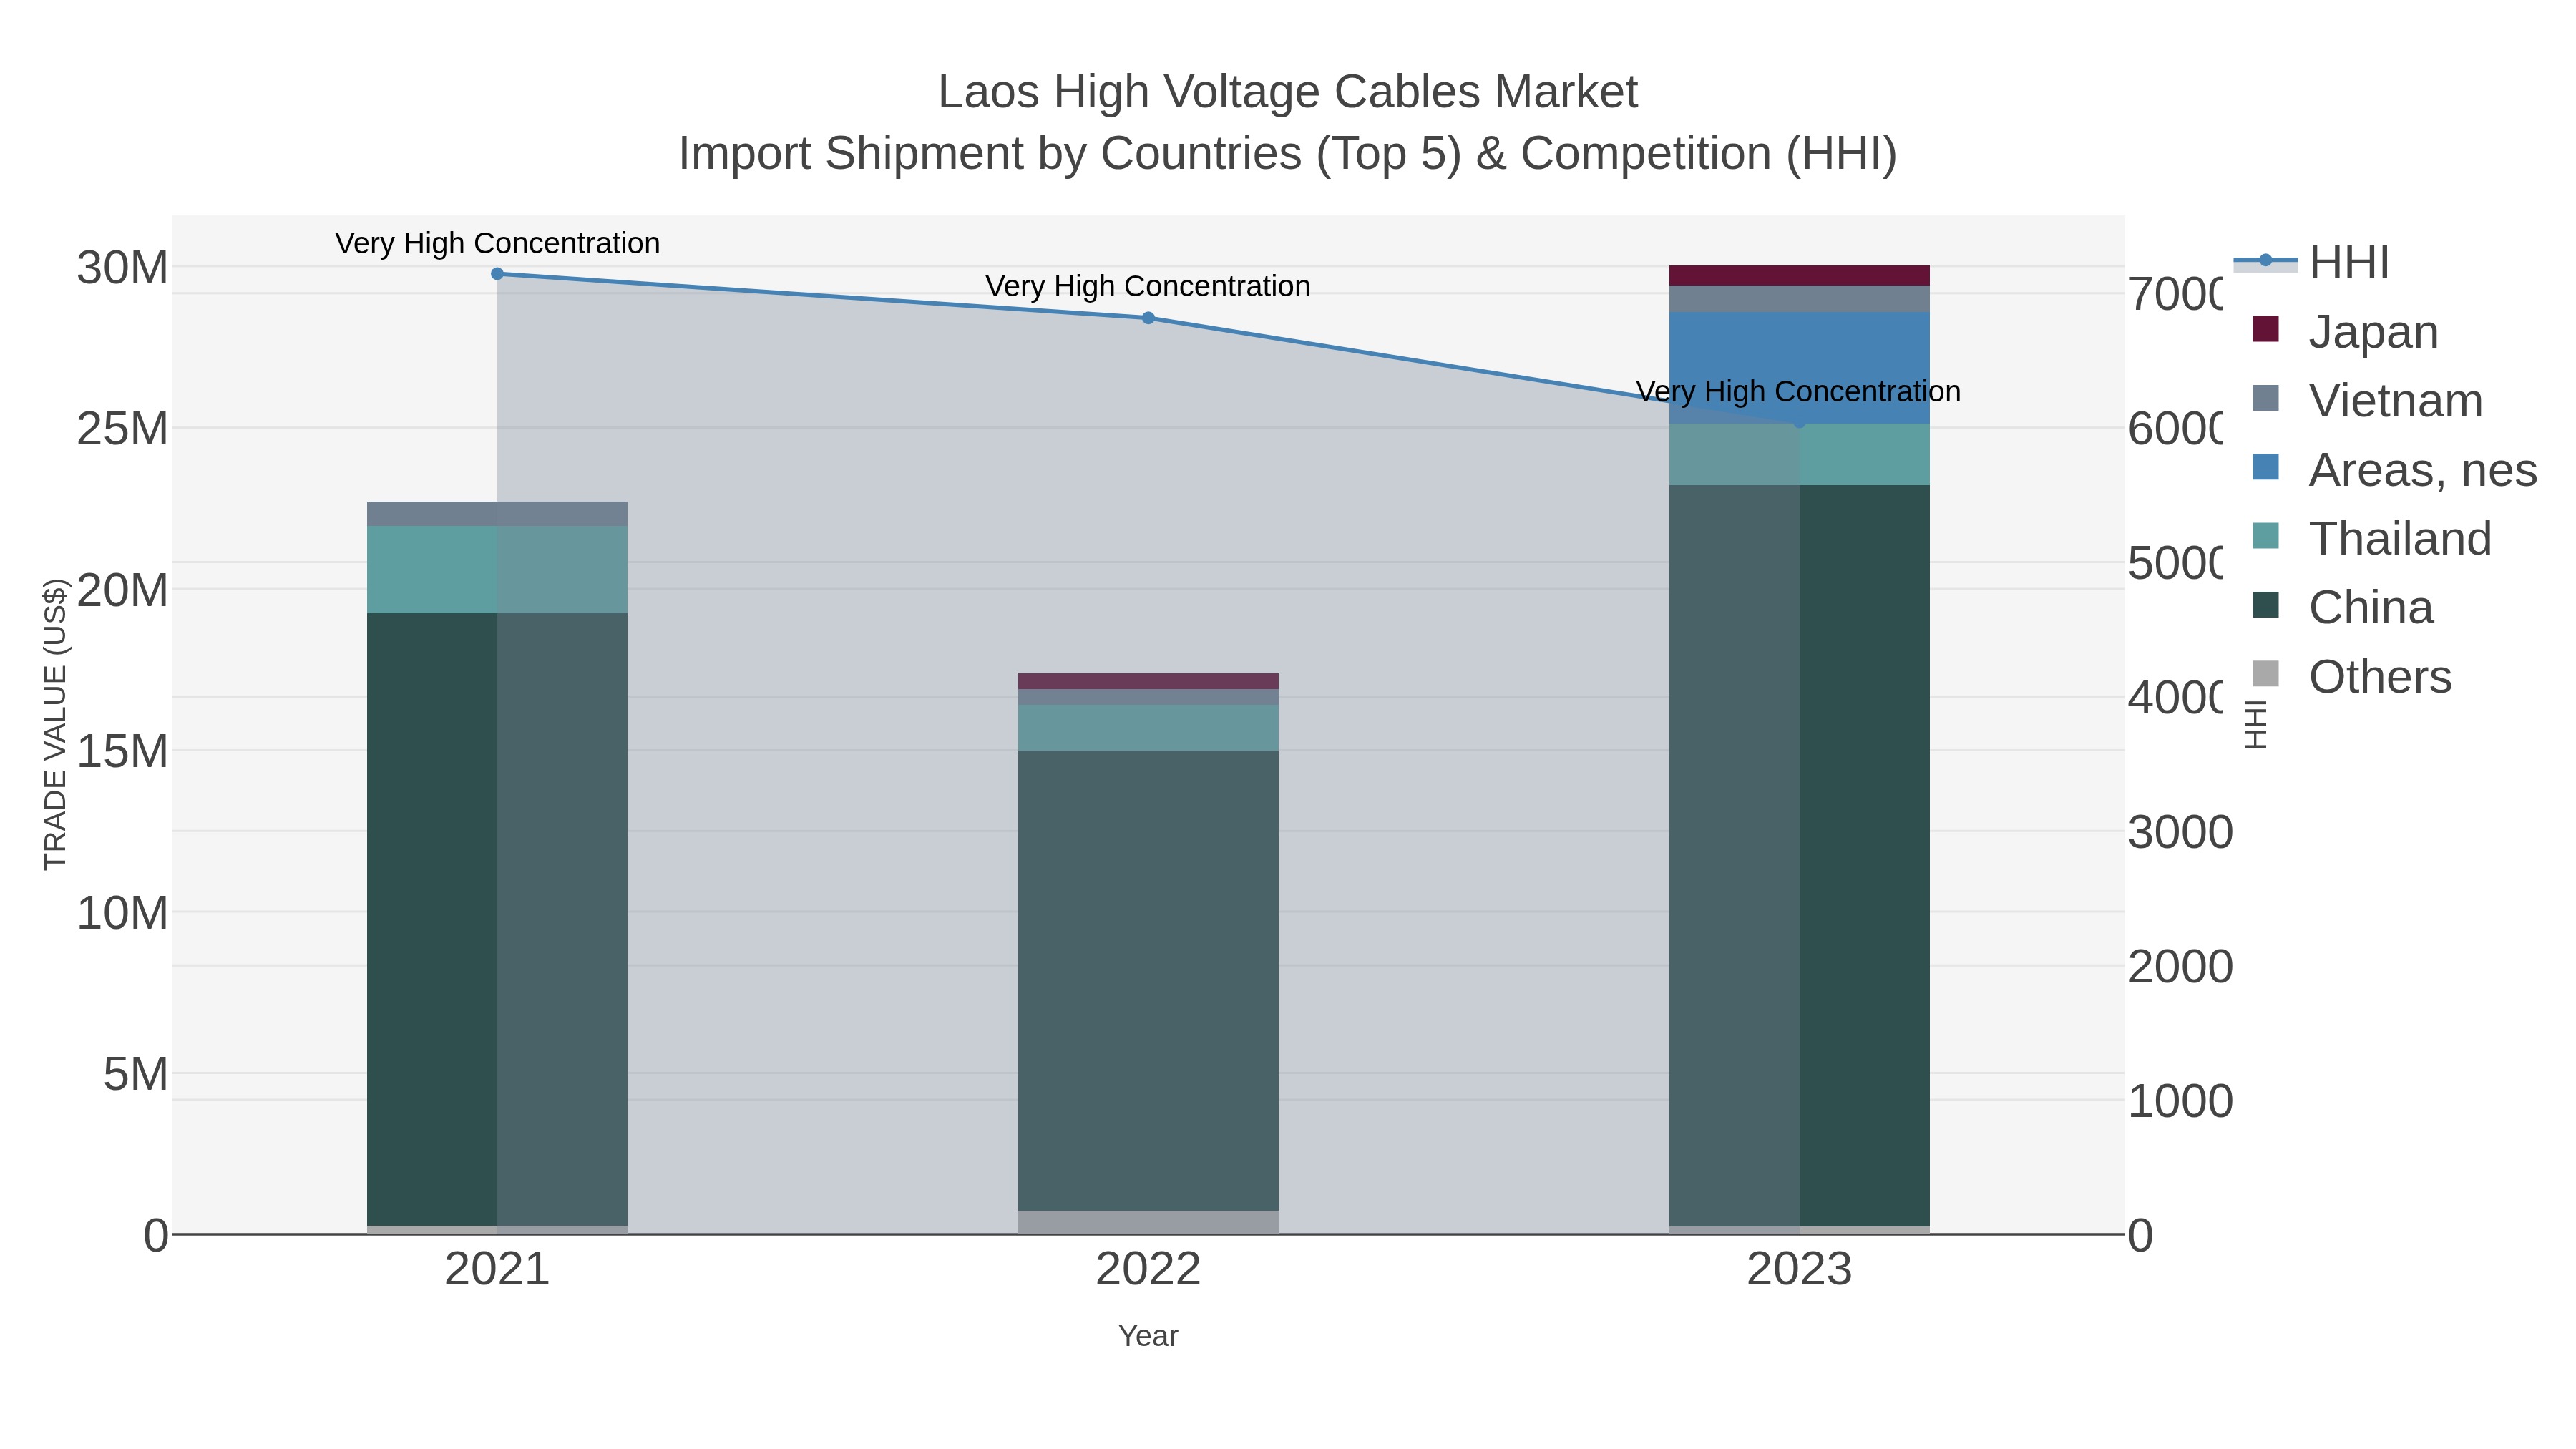Click the 20M y-axis tick label

click(122, 590)
